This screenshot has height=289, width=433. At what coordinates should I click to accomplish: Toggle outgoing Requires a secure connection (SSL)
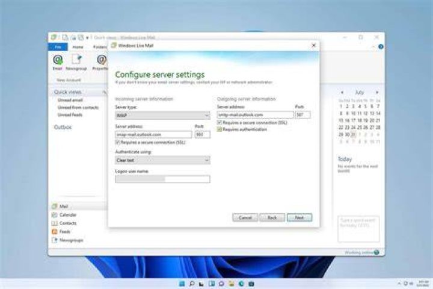pyautogui.click(x=220, y=122)
